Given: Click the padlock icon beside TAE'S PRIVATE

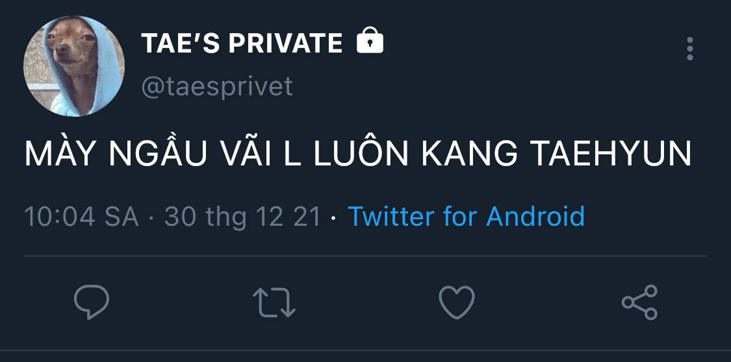Looking at the screenshot, I should 370,42.
